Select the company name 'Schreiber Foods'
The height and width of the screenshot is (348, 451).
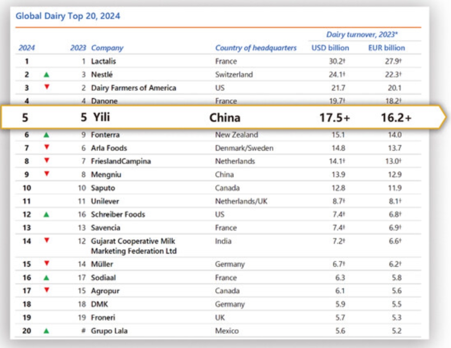click(118, 214)
